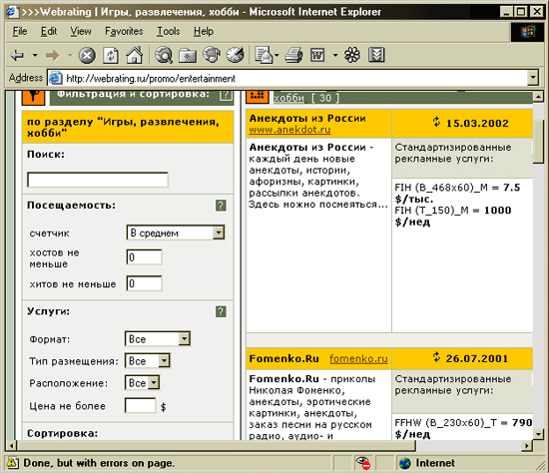Go to Home page via house icon
Image resolution: width=549 pixels, height=474 pixels.
135,55
